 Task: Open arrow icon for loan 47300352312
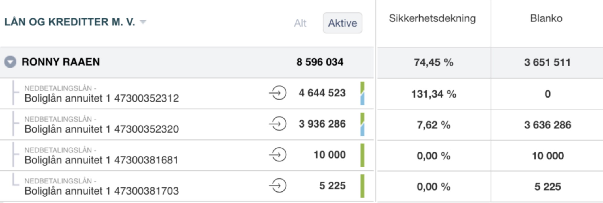(278, 93)
